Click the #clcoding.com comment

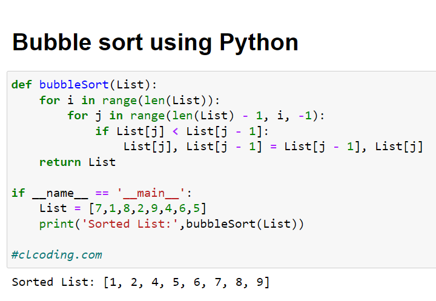(56, 255)
